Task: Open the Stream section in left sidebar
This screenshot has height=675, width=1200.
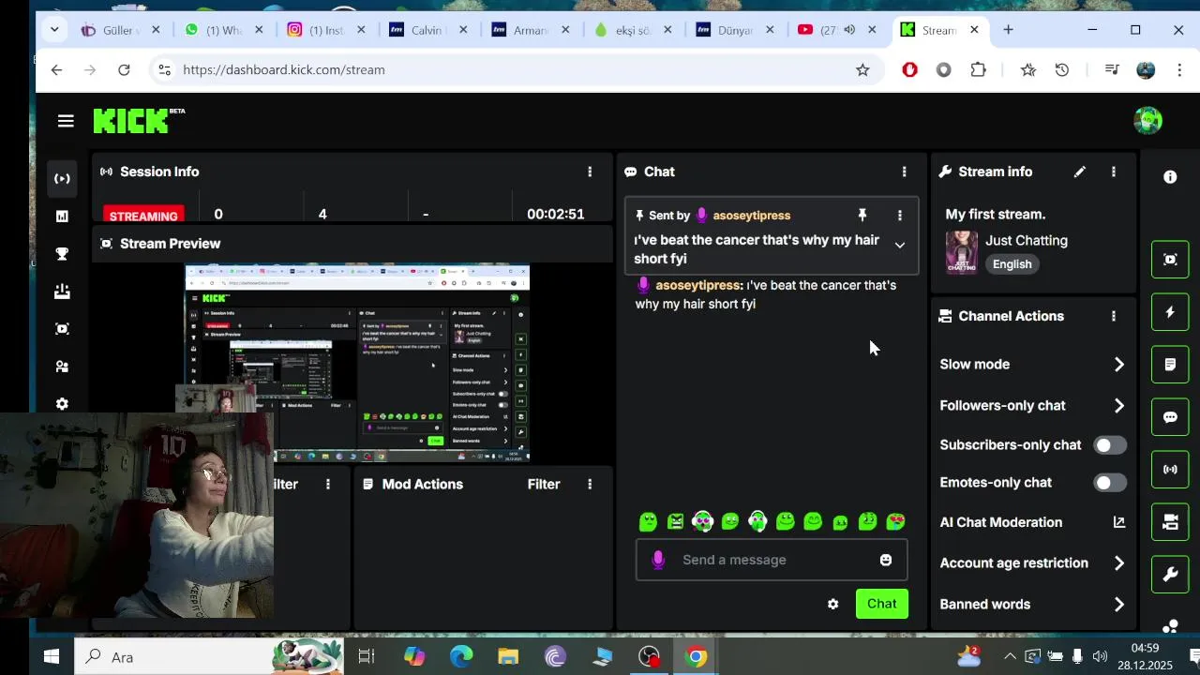Action: pos(62,178)
